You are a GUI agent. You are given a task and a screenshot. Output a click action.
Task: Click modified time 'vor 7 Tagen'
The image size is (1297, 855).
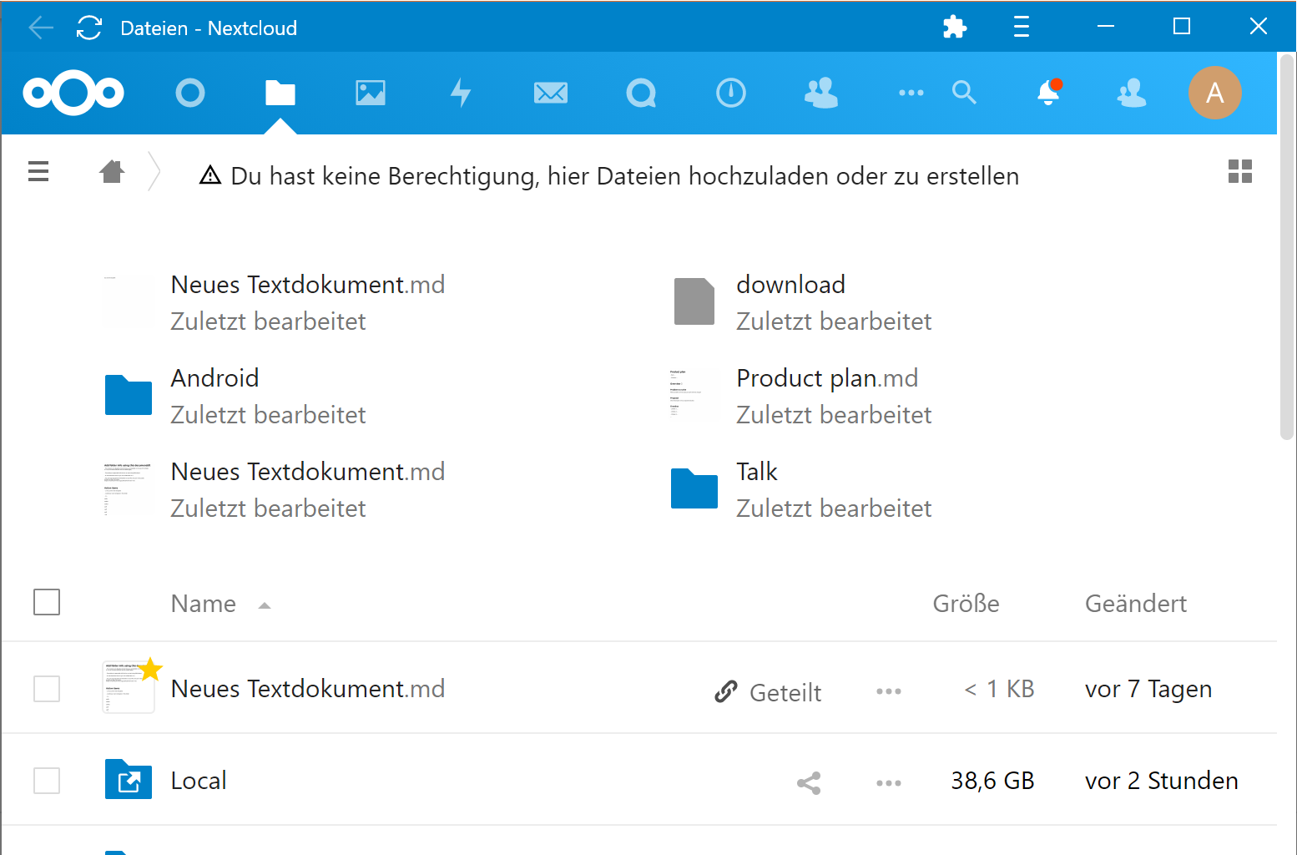pyautogui.click(x=1148, y=689)
